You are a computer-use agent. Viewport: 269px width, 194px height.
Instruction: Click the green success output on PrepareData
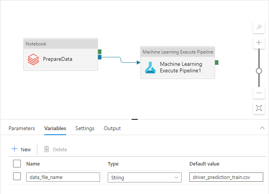click(x=100, y=52)
